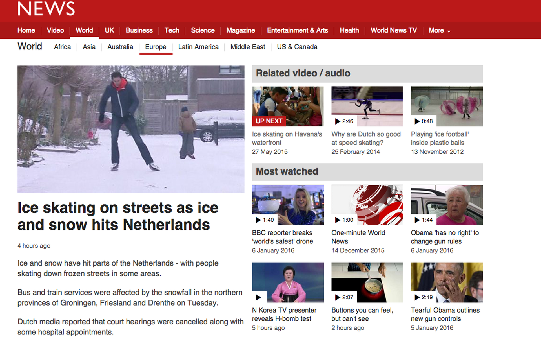The width and height of the screenshot is (541, 337).
Task: Play the 2:46 Dutch speed skating video
Action: point(344,121)
